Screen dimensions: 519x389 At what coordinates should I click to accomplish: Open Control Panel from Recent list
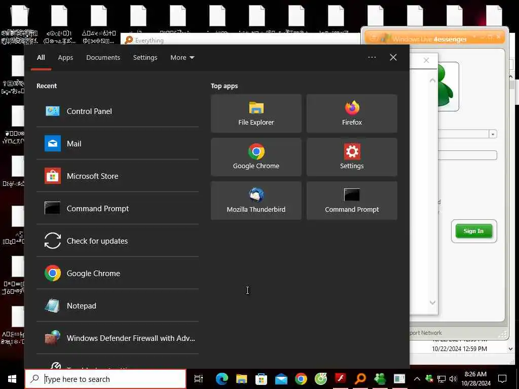coord(118,111)
